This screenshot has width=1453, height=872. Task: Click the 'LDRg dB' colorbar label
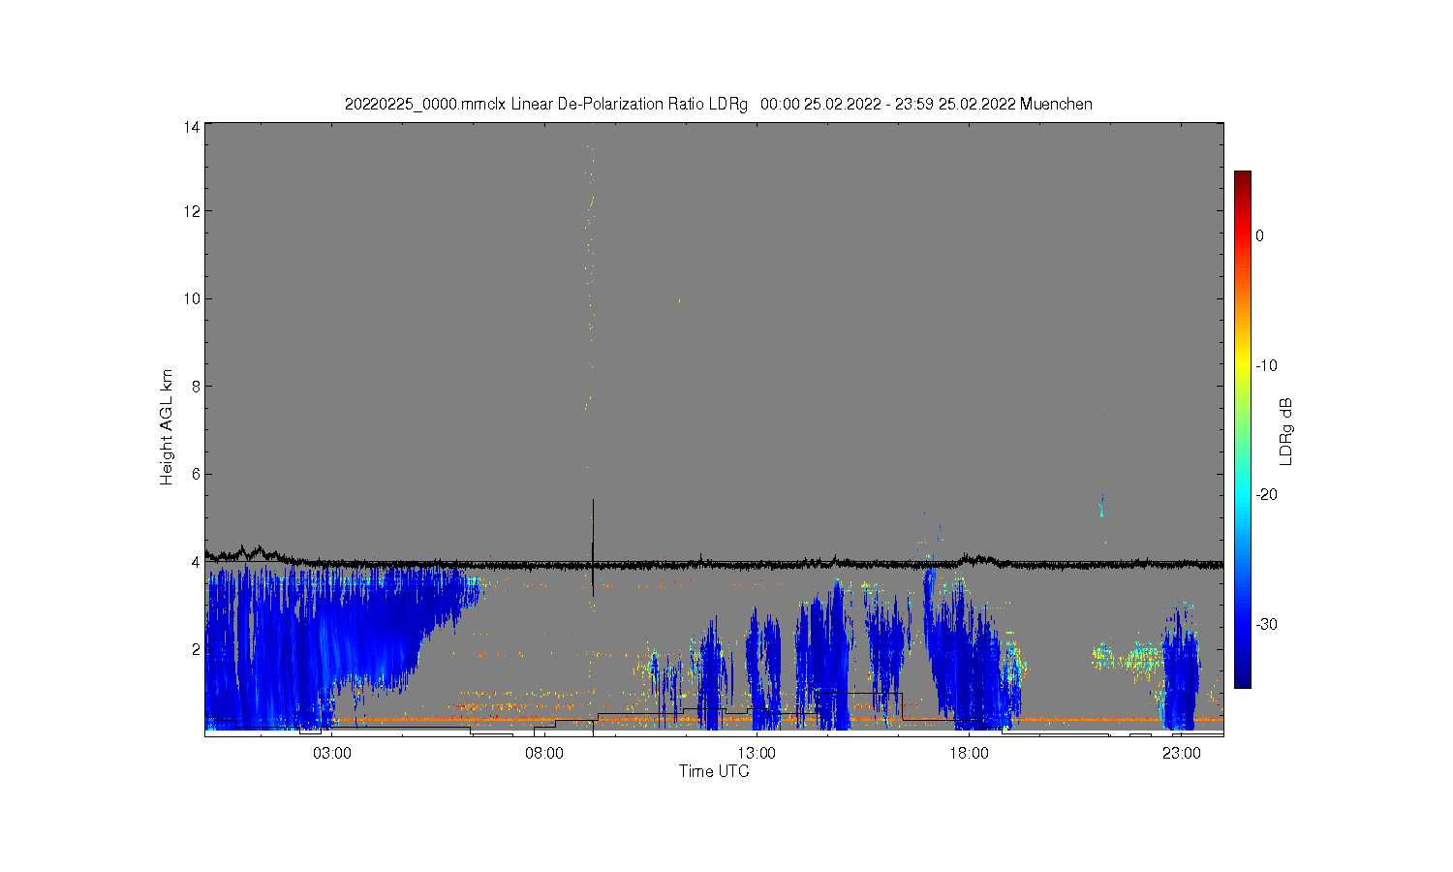1286,431
